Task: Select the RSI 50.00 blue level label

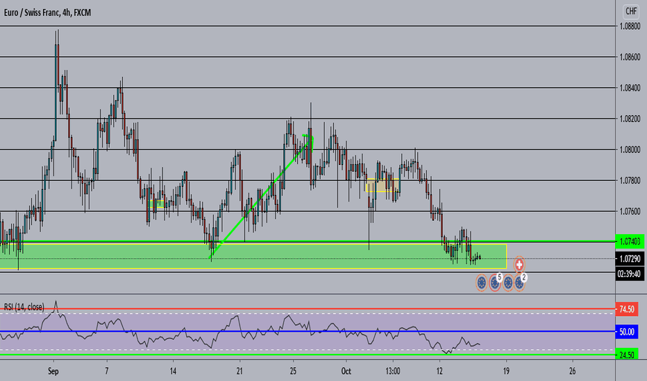Action: tap(627, 332)
